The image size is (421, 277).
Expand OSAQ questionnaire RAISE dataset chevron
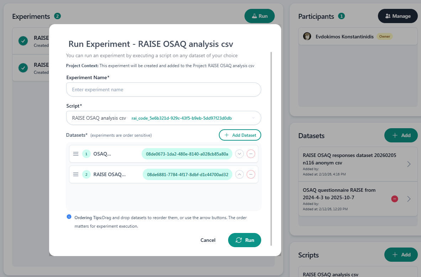pyautogui.click(x=409, y=199)
